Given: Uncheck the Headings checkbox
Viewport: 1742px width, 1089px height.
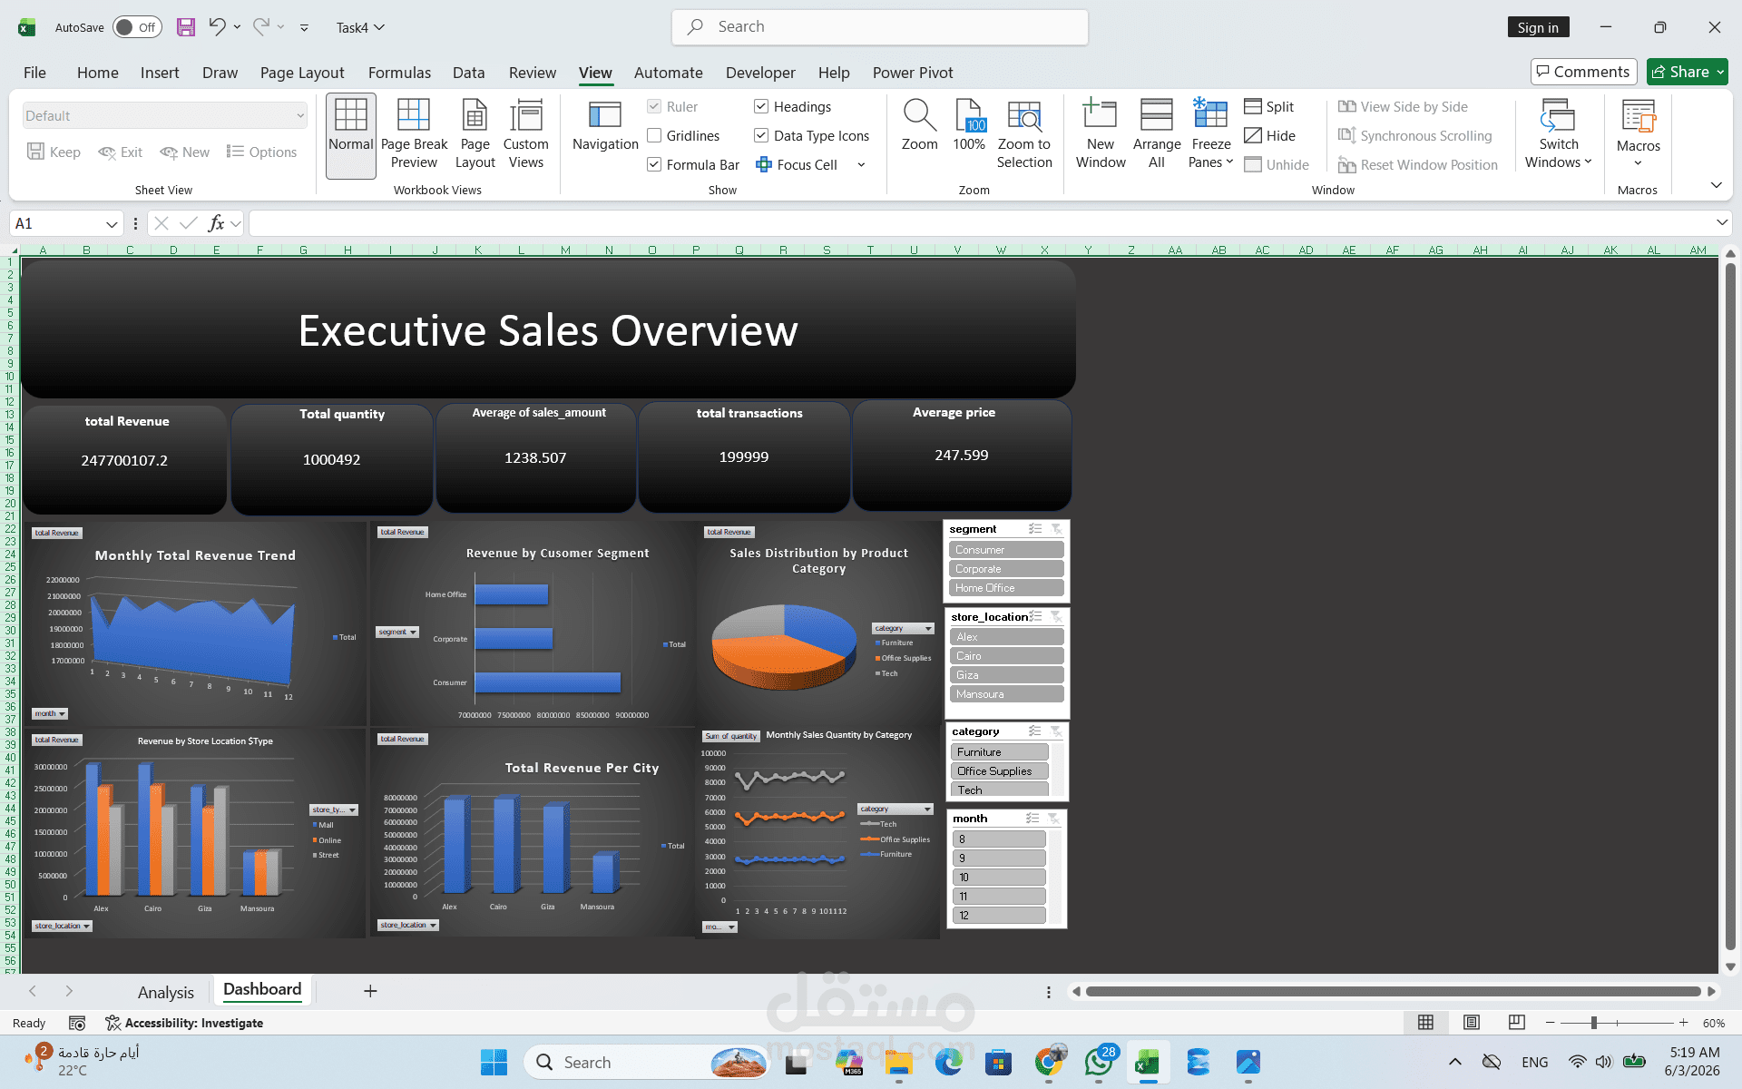Looking at the screenshot, I should pos(761,107).
